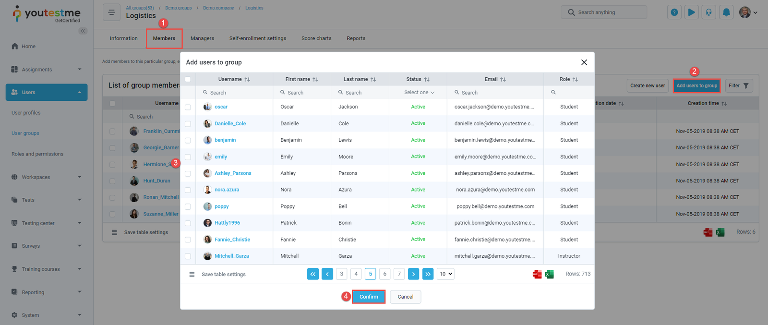Viewport: 768px width, 325px height.
Task: Export dialog table to PDF icon
Action: click(537, 274)
